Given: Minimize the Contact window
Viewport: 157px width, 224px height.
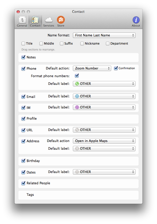Looking at the screenshot, I should pos(23,12).
